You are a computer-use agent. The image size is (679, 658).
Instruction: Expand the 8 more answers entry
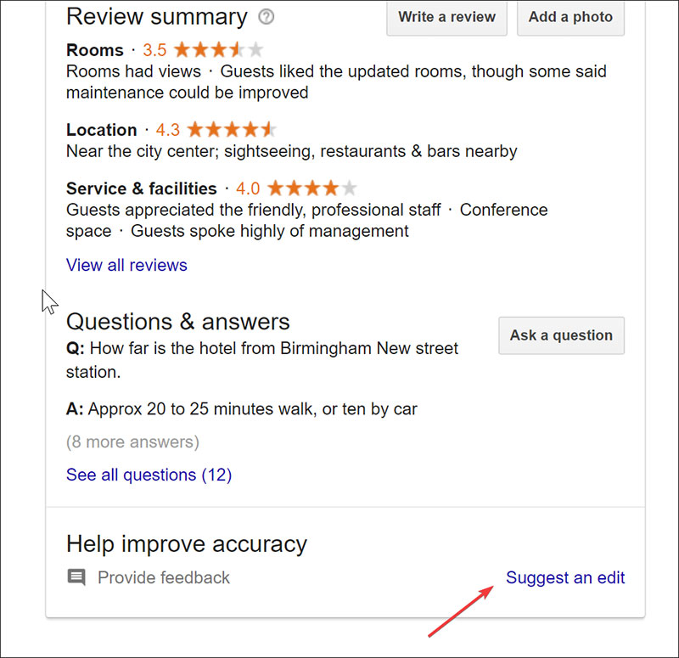(x=132, y=441)
